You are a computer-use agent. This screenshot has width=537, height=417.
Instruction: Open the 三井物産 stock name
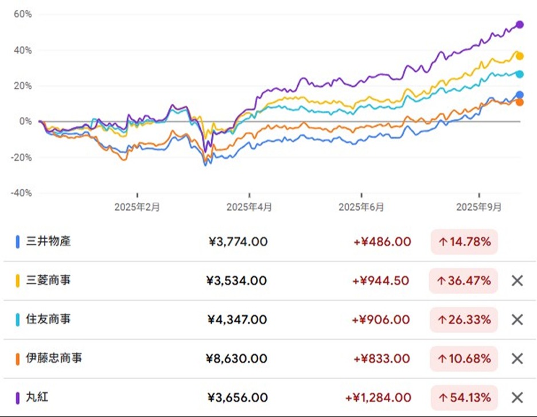coord(49,241)
